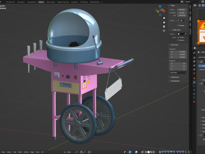Open the Scene properties tab icon
Viewport: 205px width, 154px height.
coord(194,69)
